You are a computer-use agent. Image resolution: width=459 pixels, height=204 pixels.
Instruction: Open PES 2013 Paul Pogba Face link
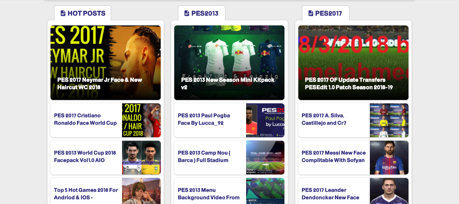click(x=204, y=119)
